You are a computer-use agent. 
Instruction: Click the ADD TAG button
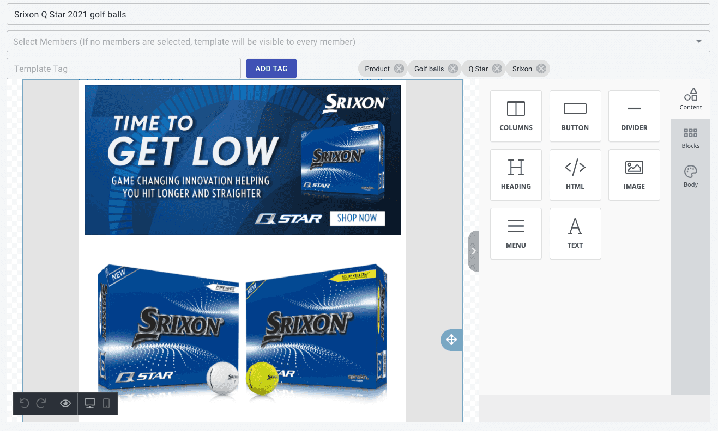pyautogui.click(x=271, y=69)
